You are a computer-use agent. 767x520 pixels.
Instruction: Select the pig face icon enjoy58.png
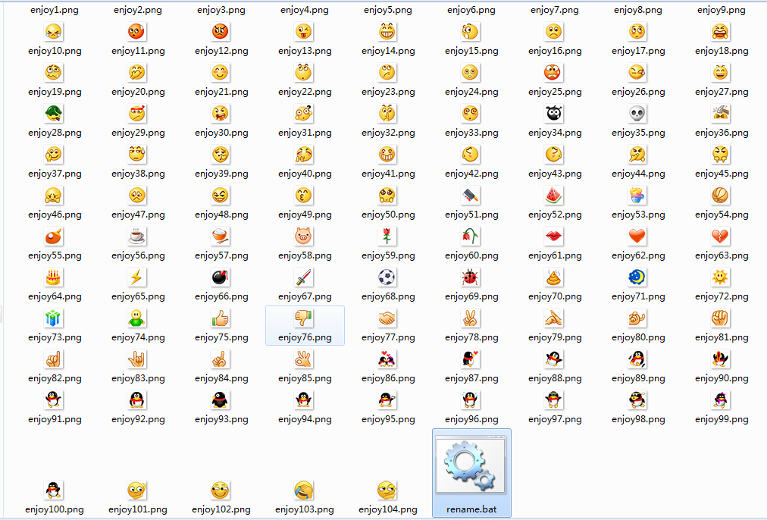pyautogui.click(x=303, y=237)
